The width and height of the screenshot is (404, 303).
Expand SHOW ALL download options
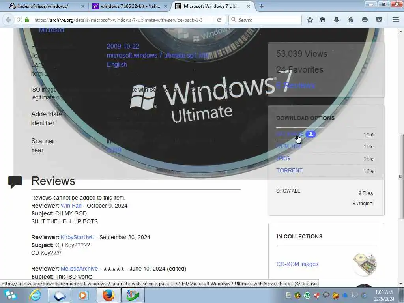(288, 191)
